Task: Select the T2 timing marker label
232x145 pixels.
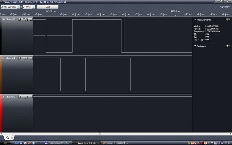Action: (x=195, y=37)
